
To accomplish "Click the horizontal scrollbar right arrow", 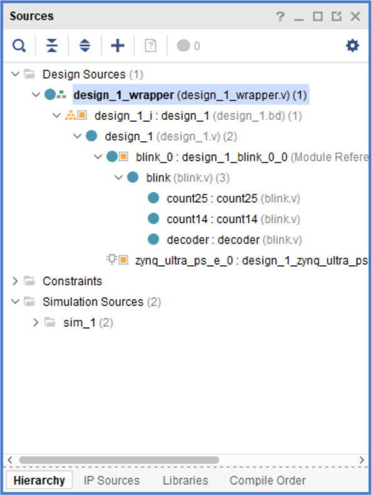I will [x=361, y=460].
